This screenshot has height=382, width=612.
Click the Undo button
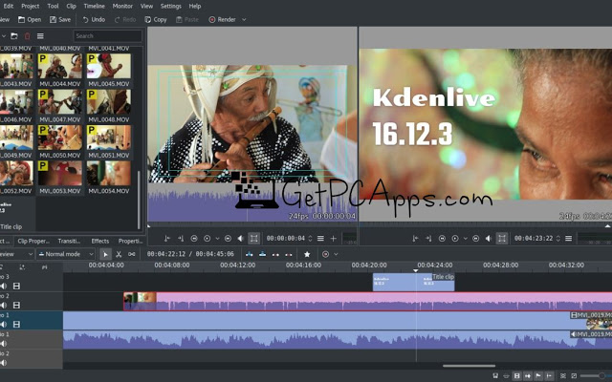click(x=94, y=19)
